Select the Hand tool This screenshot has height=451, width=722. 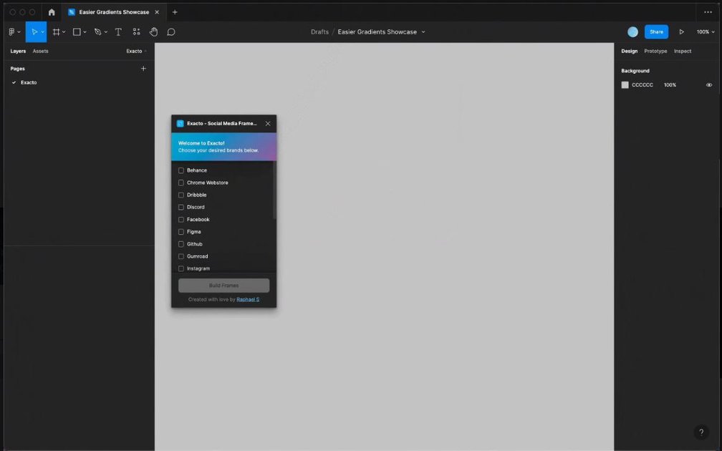coord(153,31)
